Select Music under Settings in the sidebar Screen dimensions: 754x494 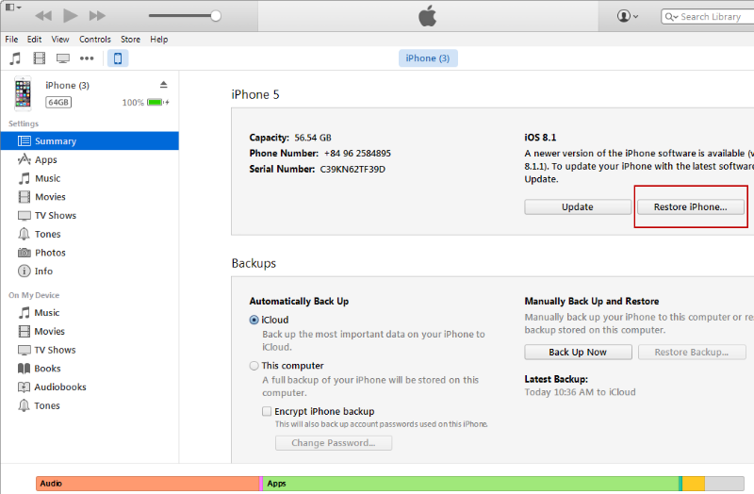[90, 178]
